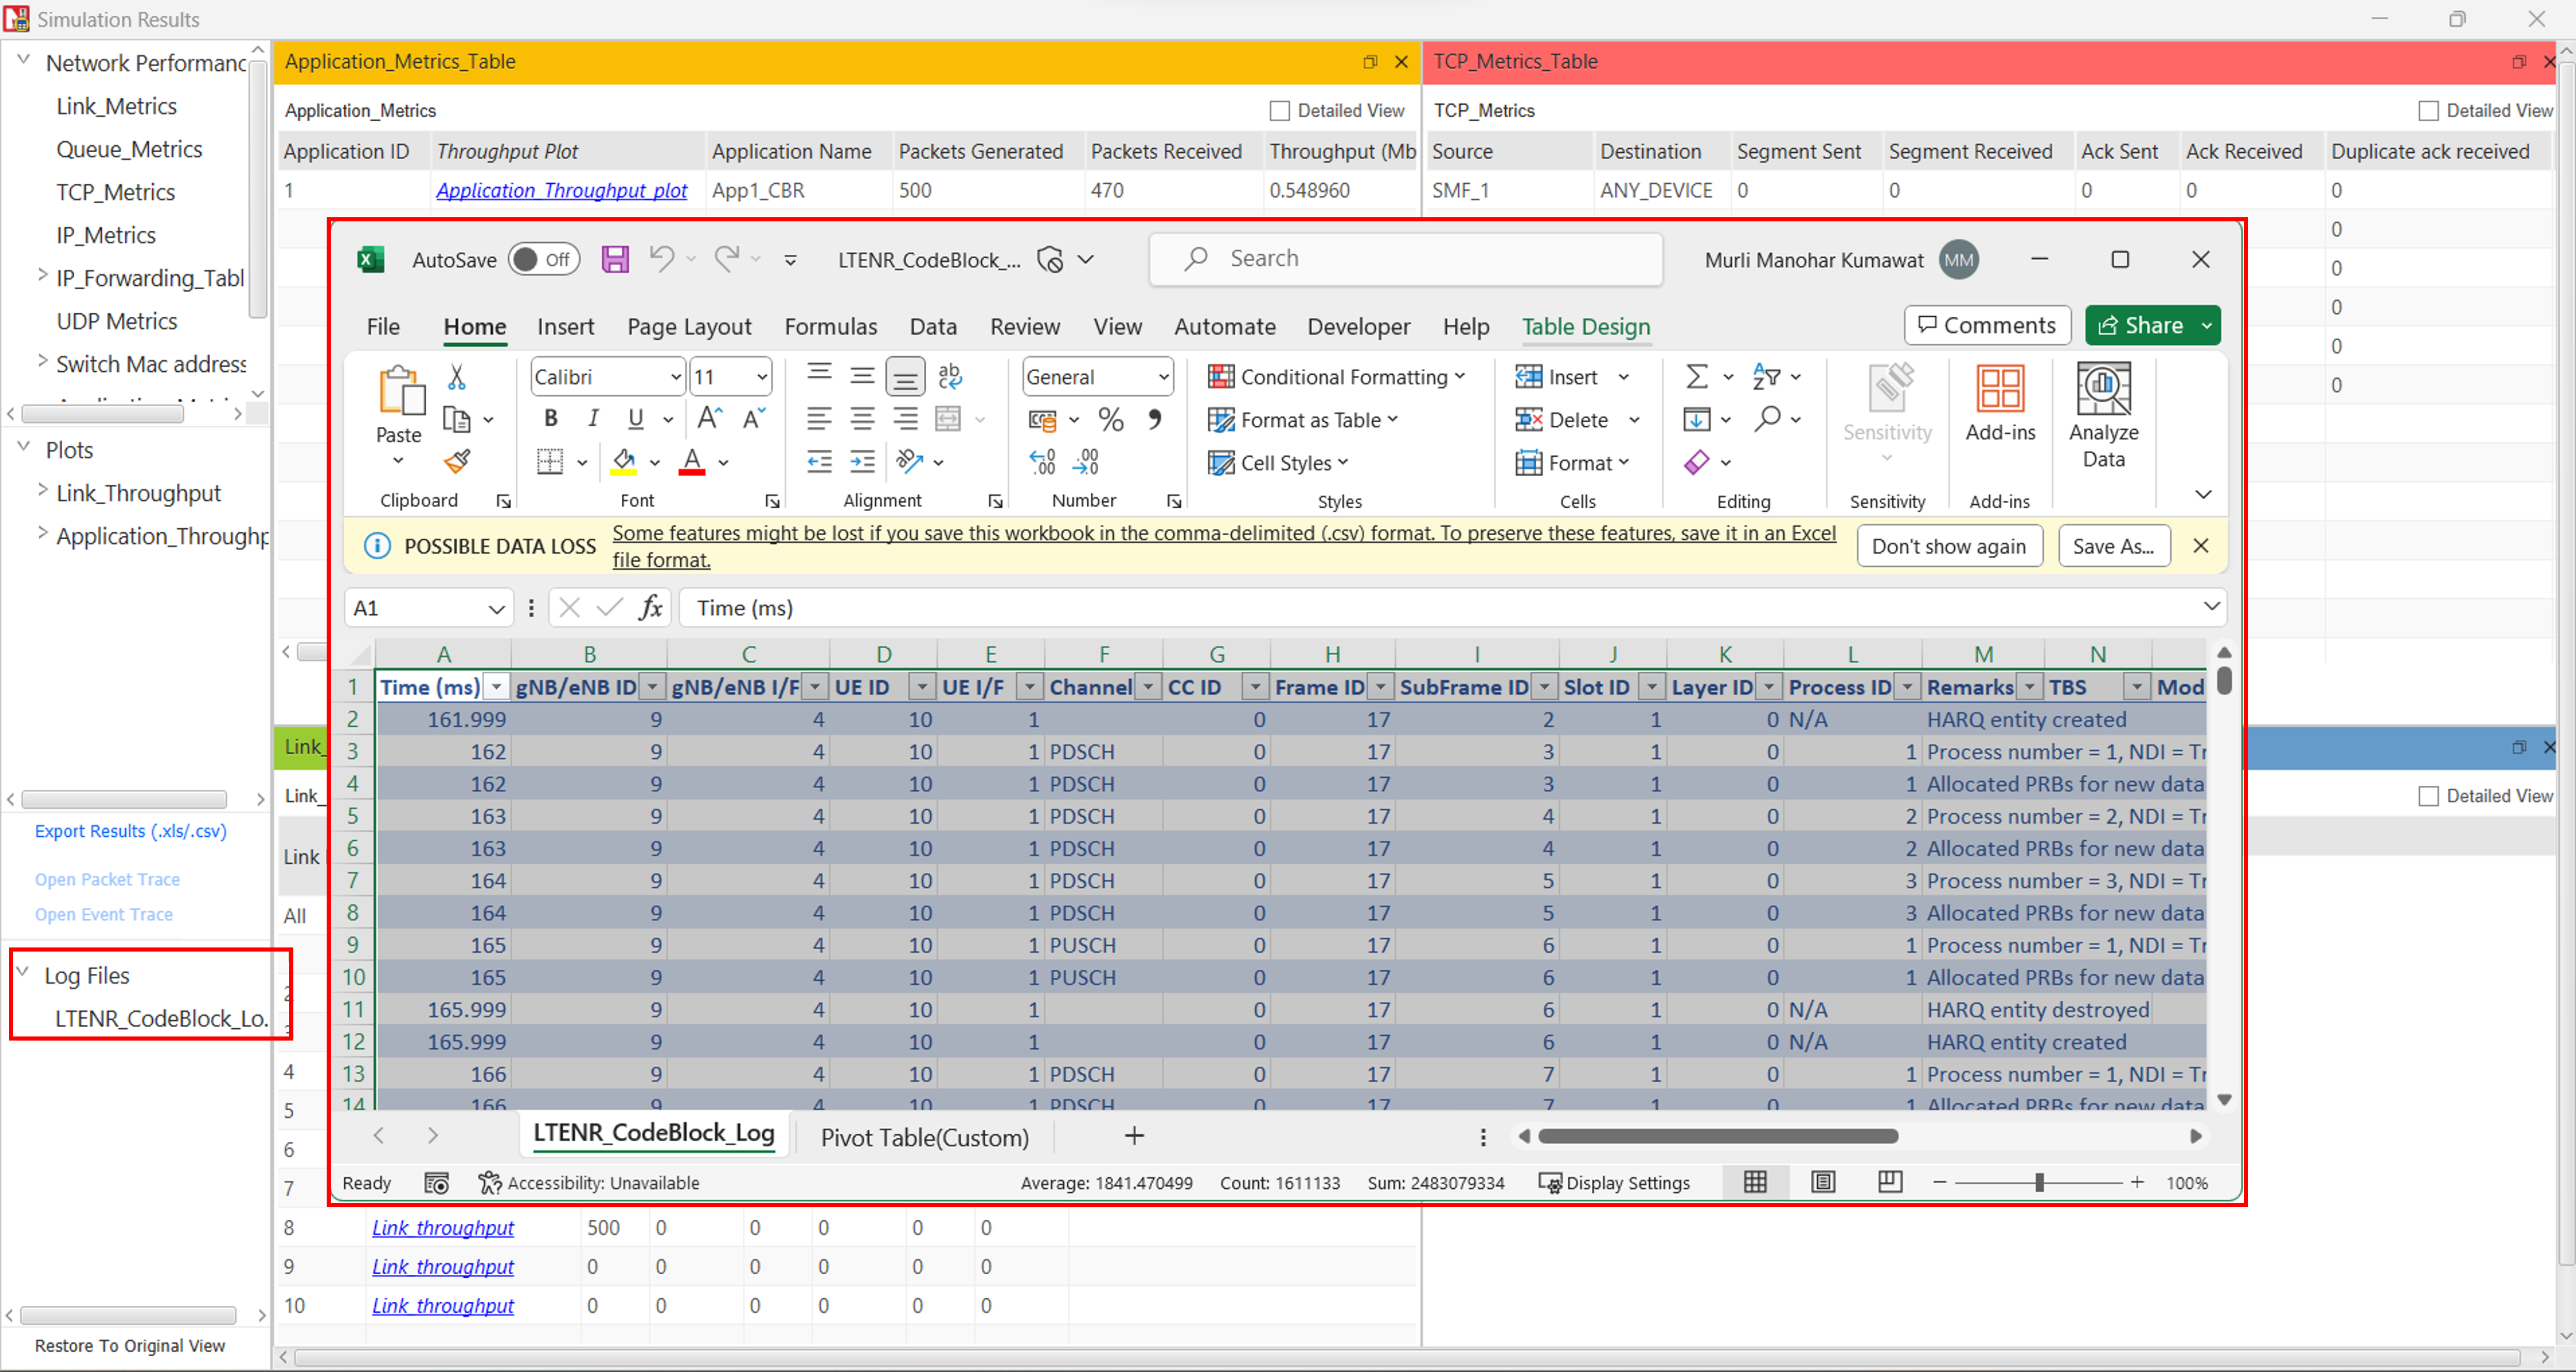Click the Save As... button
Viewport: 2576px width, 1372px height.
tap(2113, 546)
